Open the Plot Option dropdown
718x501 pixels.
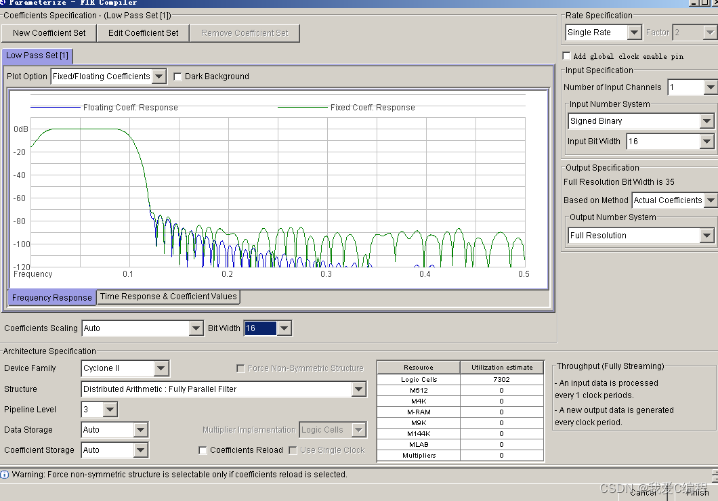pos(159,77)
